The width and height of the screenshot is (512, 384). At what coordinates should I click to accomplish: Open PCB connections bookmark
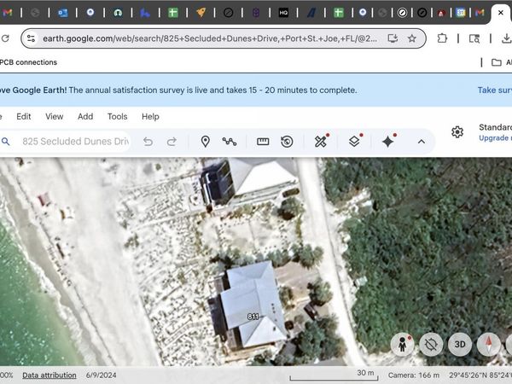[28, 62]
